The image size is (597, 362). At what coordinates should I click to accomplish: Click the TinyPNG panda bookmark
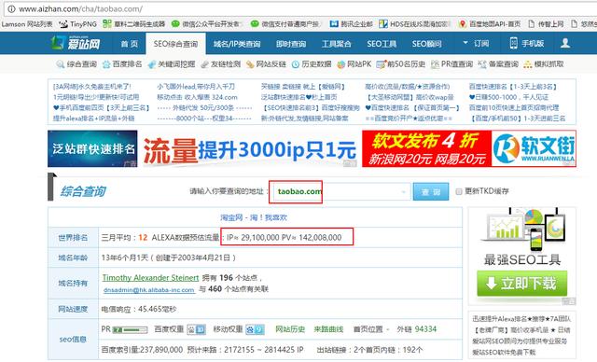point(77,24)
